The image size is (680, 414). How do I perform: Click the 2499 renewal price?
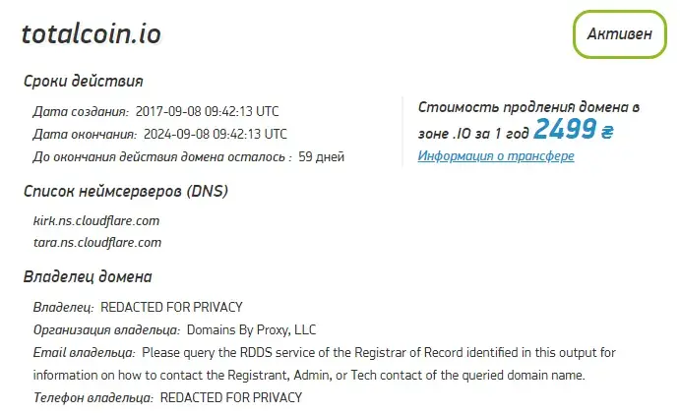coord(565,129)
